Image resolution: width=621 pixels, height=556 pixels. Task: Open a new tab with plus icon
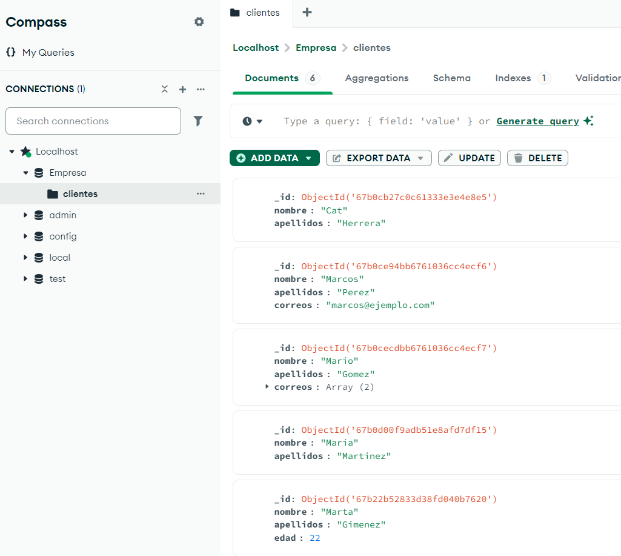pyautogui.click(x=307, y=12)
